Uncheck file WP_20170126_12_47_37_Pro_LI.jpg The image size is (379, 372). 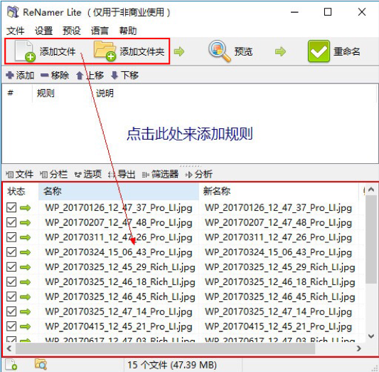[x=11, y=207]
